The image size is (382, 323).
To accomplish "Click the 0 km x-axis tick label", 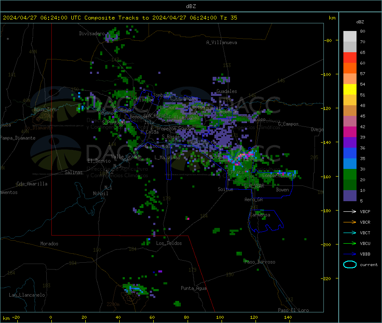I will tap(51, 317).
